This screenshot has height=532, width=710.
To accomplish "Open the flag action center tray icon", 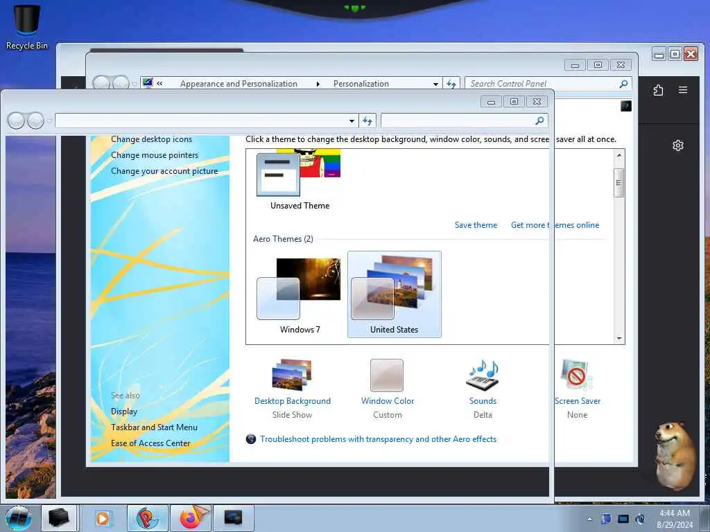I will [x=606, y=519].
